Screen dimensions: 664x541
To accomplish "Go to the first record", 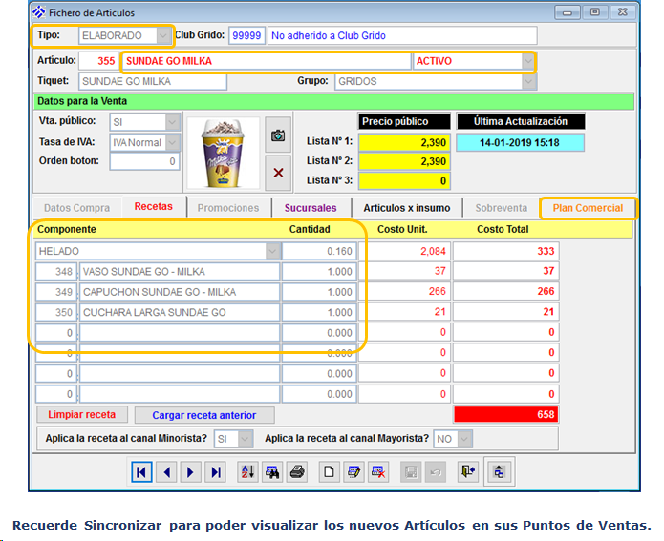I will [141, 472].
